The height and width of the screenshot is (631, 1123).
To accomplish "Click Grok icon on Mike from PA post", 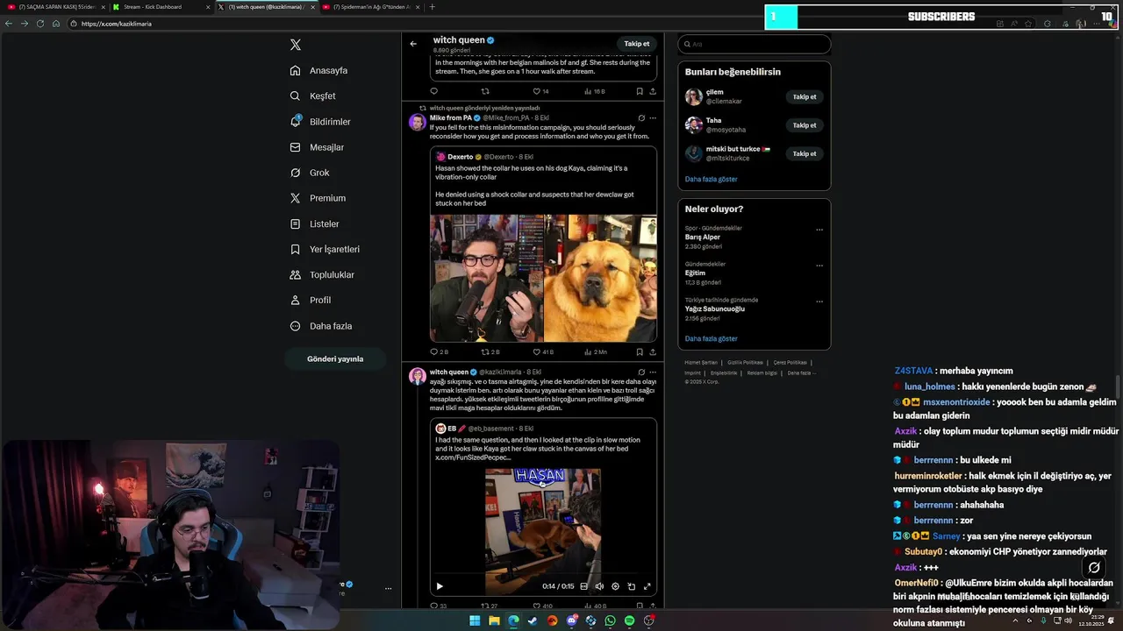I will pyautogui.click(x=641, y=117).
